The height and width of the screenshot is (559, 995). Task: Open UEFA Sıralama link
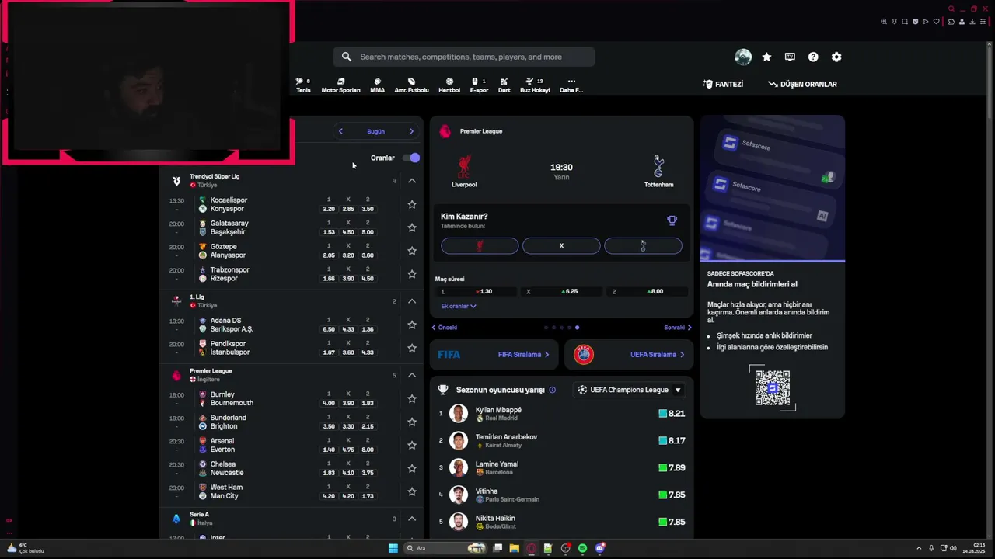(x=628, y=354)
